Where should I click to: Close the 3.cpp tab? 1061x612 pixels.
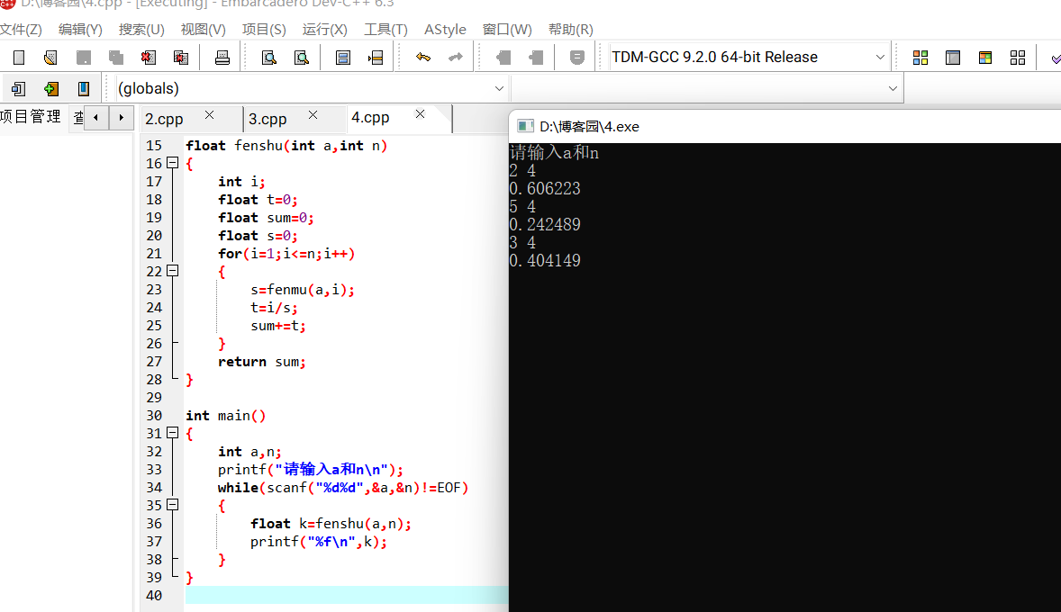pos(313,115)
